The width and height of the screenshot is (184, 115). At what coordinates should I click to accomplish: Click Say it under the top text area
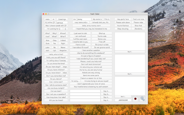click(130, 52)
